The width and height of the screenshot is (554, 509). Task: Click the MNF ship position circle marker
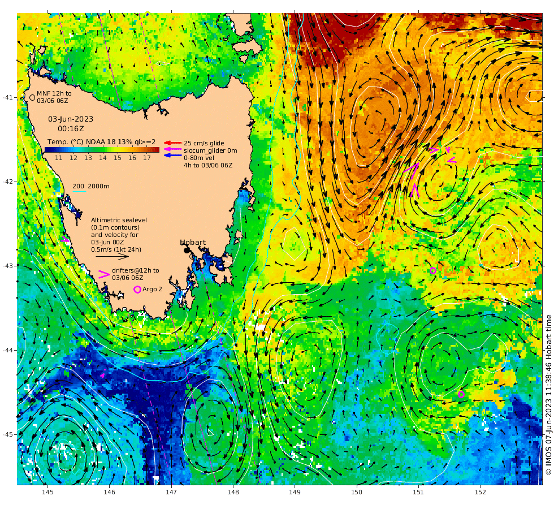point(32,97)
